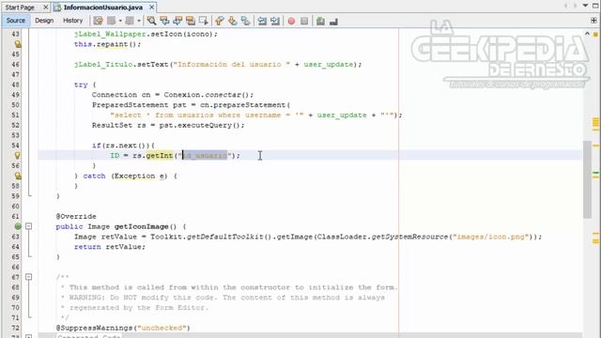The height and width of the screenshot is (338, 601).
Task: Click inside the selected id_usuario string
Action: point(205,156)
